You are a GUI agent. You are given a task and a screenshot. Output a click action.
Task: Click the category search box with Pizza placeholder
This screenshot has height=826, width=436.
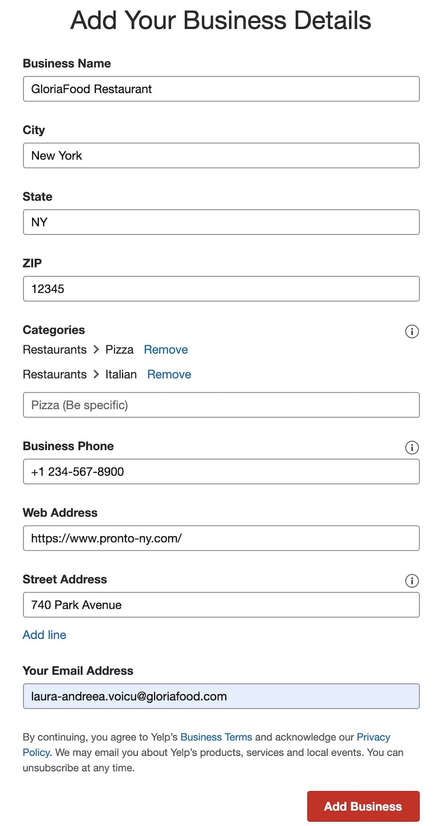pyautogui.click(x=221, y=405)
